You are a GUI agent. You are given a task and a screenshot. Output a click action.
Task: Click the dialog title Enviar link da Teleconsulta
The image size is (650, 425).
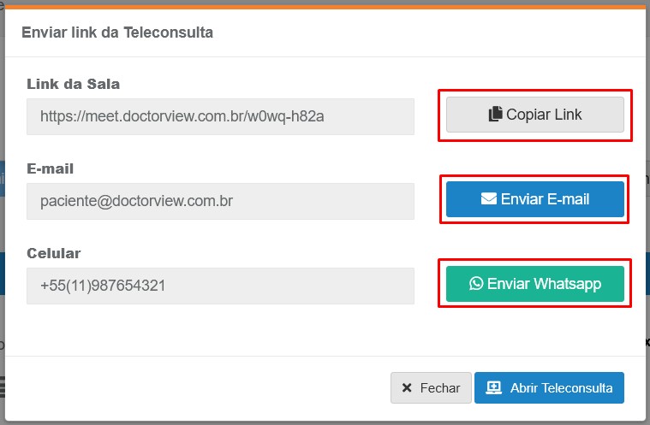(x=117, y=32)
